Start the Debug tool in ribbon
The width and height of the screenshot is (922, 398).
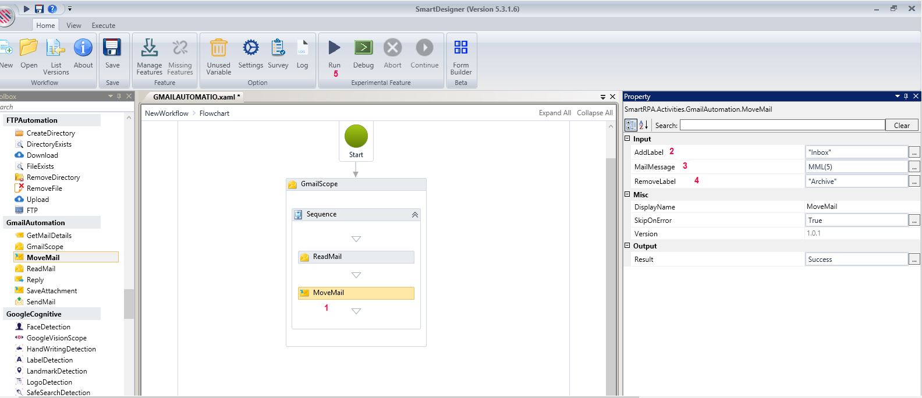(x=363, y=48)
